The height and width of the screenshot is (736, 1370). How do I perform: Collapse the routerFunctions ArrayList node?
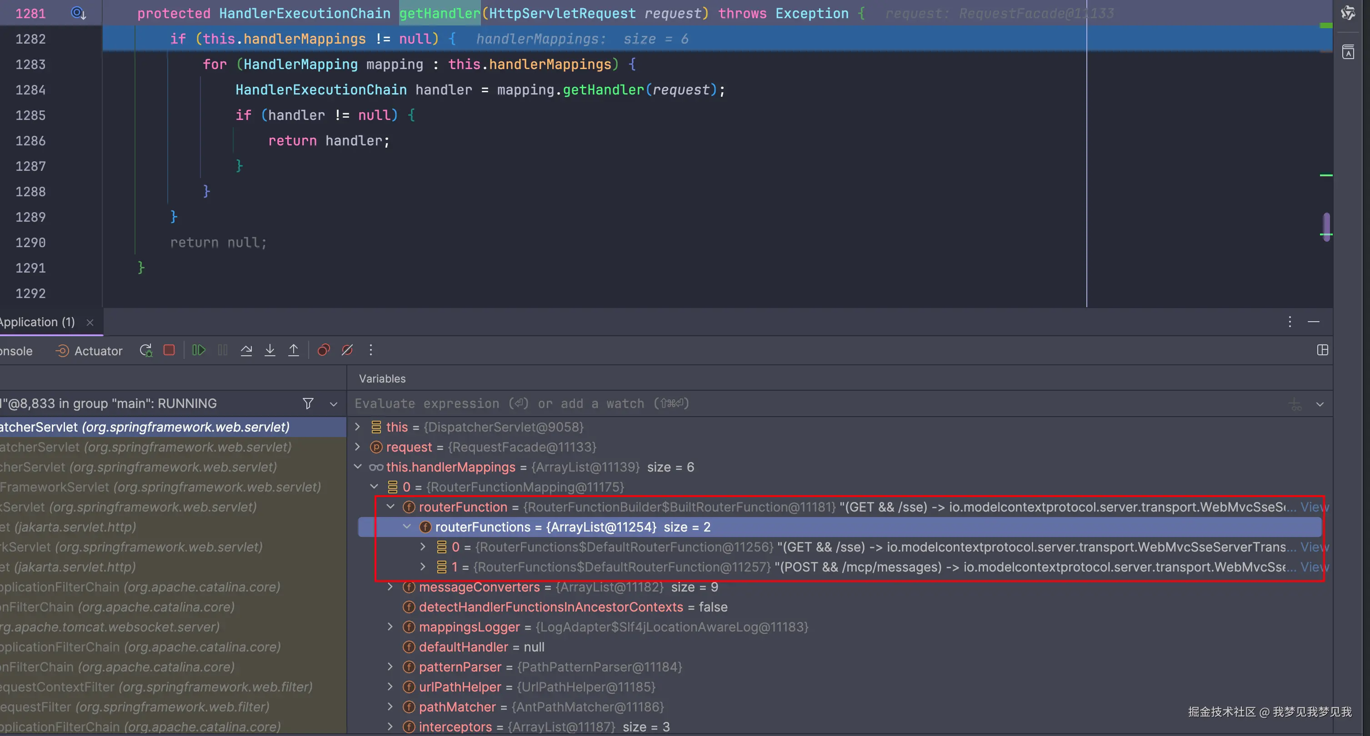click(x=407, y=527)
